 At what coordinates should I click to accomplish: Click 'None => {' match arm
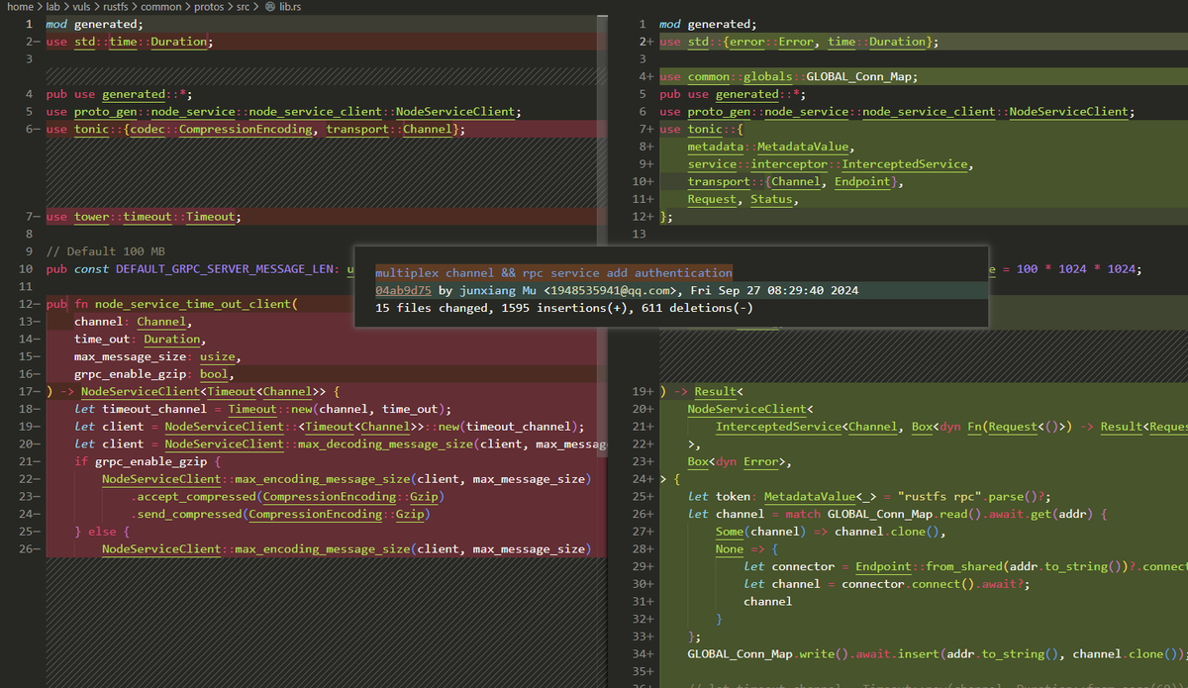click(747, 548)
